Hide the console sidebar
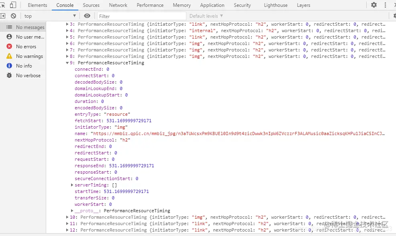The height and width of the screenshot is (236, 396). coord(2,16)
